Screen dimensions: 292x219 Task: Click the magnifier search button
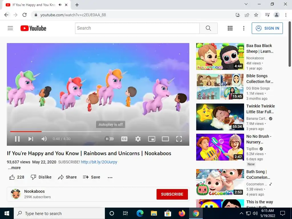pos(208,28)
